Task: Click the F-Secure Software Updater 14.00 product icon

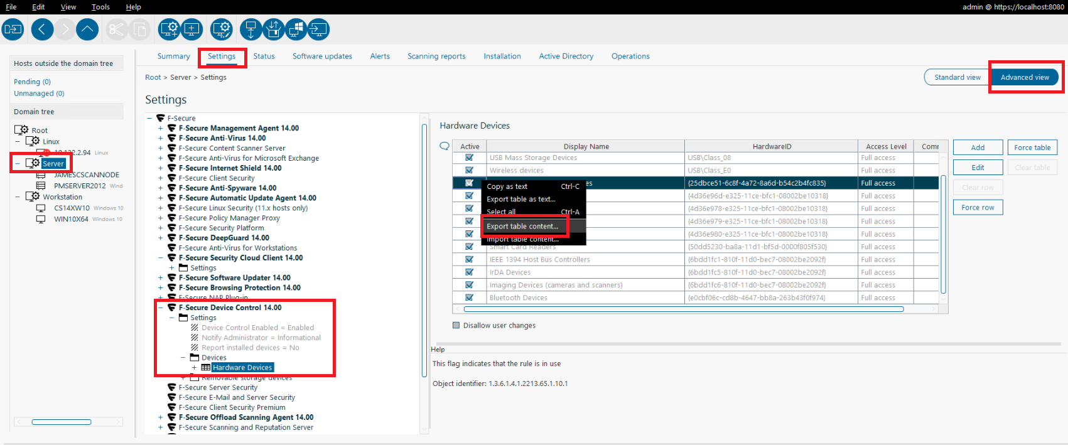Action: [x=172, y=277]
